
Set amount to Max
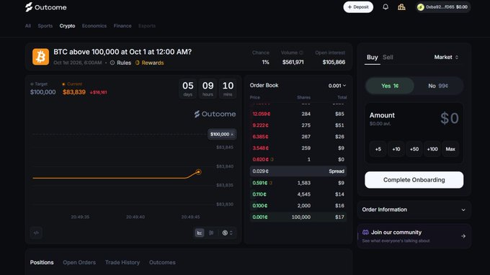click(450, 149)
